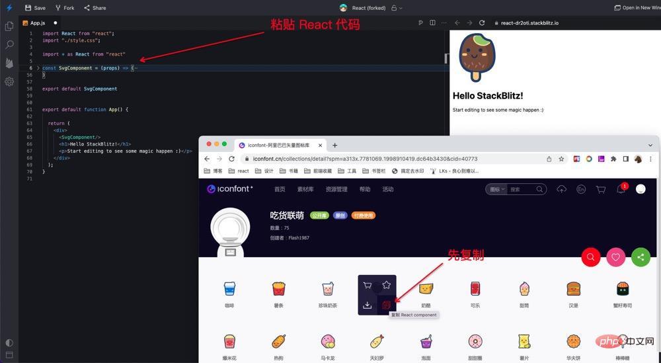The width and height of the screenshot is (661, 363).
Task: Toggle the StackBlitz bottom panel layout icon
Action: pyautogui.click(x=9, y=355)
